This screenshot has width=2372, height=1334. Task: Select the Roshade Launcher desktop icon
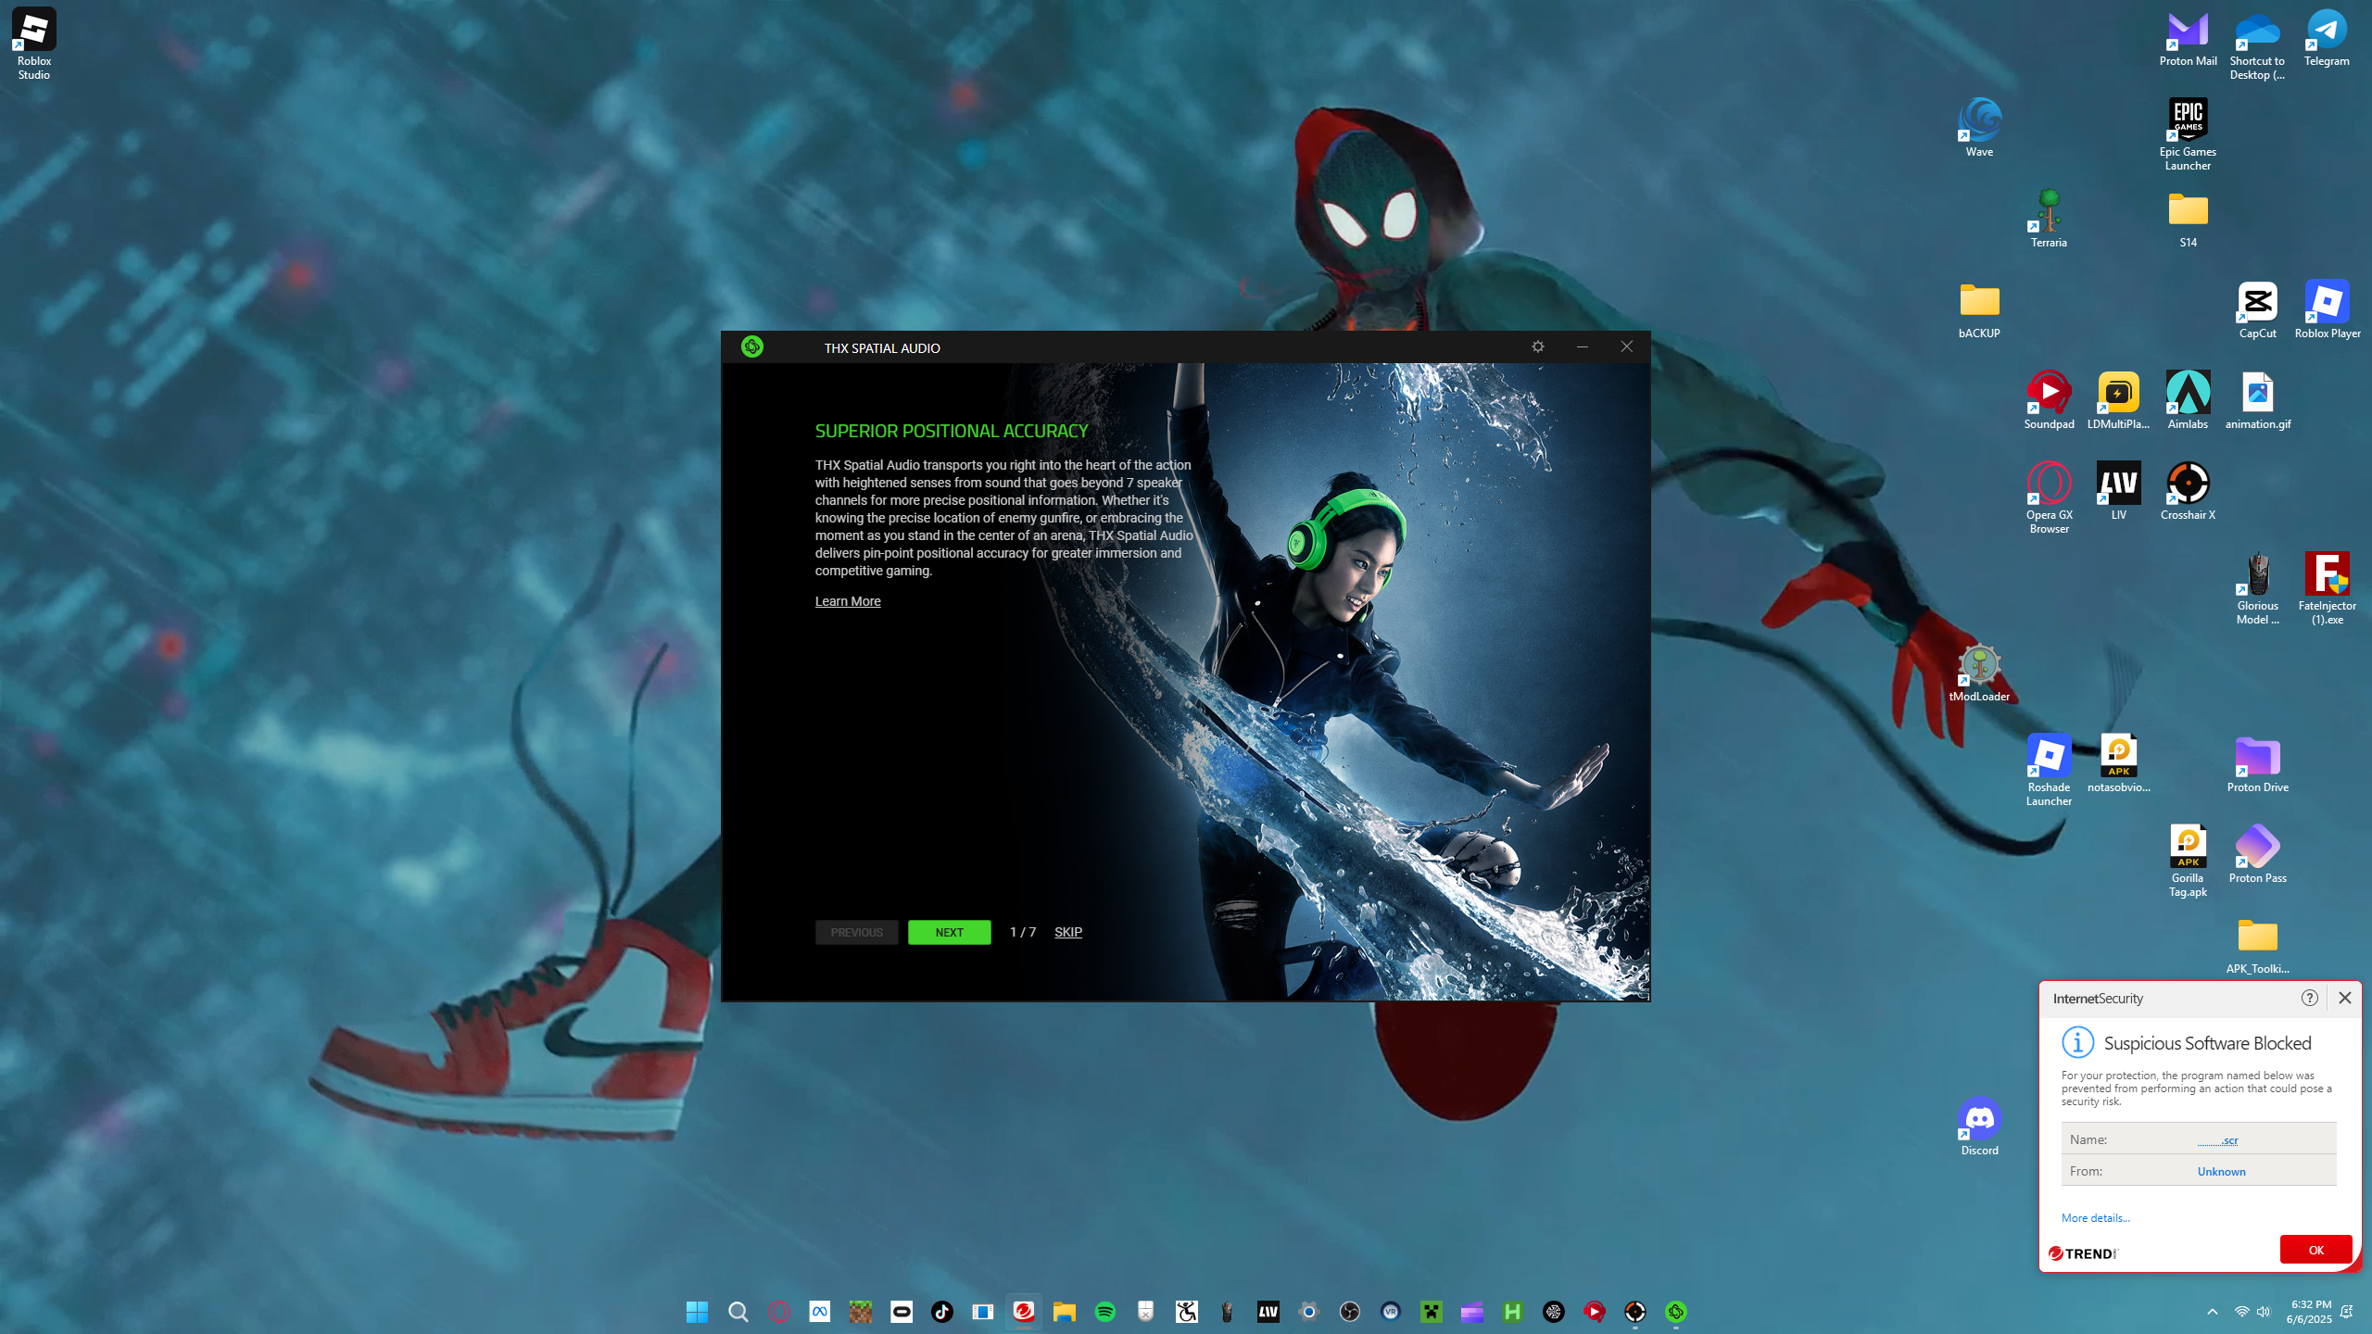point(2049,771)
